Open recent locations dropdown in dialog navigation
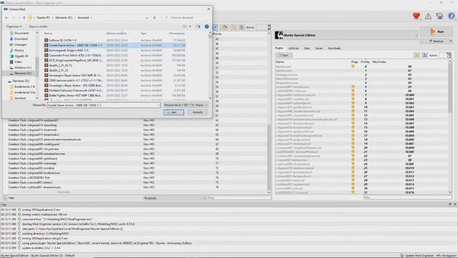Image resolution: width=458 pixels, height=258 pixels. (x=19, y=18)
